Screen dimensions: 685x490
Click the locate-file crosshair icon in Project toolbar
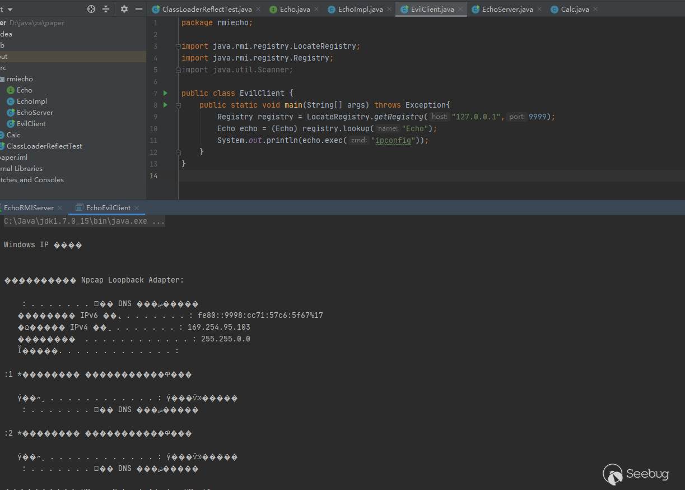[x=91, y=9]
